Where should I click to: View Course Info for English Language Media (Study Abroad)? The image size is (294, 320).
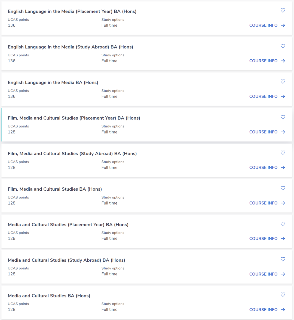click(267, 61)
